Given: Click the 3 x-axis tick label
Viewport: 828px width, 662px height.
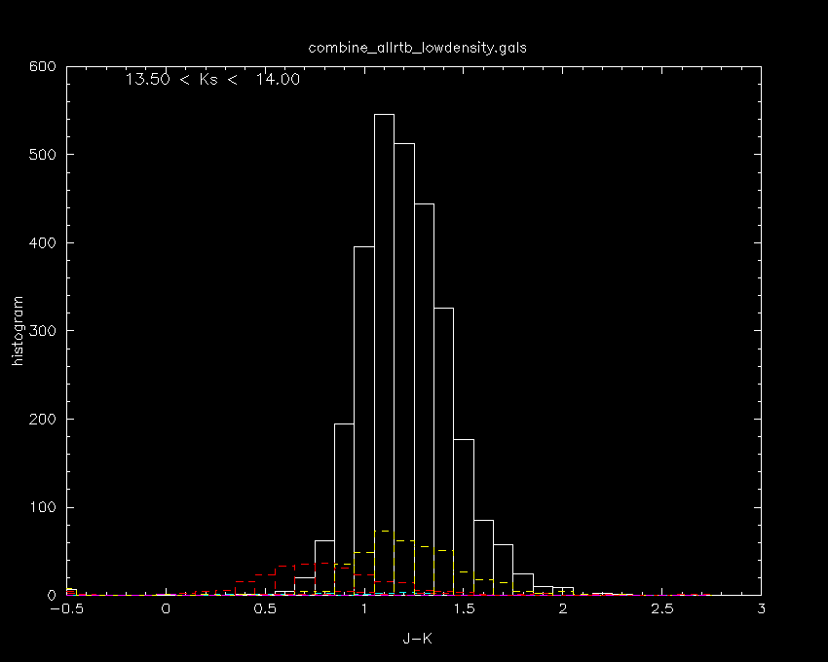Looking at the screenshot, I should tap(761, 608).
